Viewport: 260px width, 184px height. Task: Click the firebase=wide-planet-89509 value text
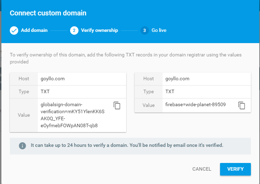tap(196, 104)
